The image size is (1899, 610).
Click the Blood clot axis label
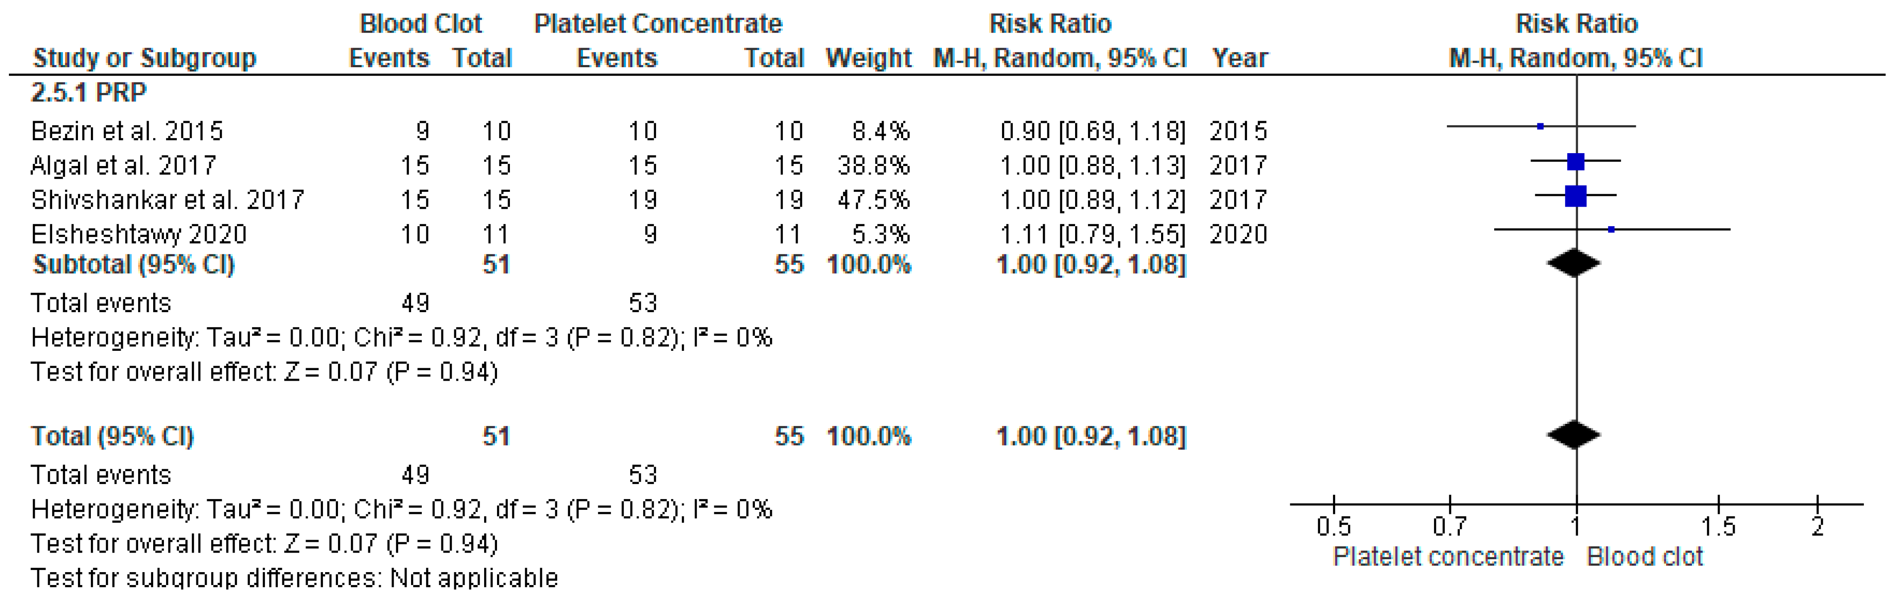(x=1645, y=557)
